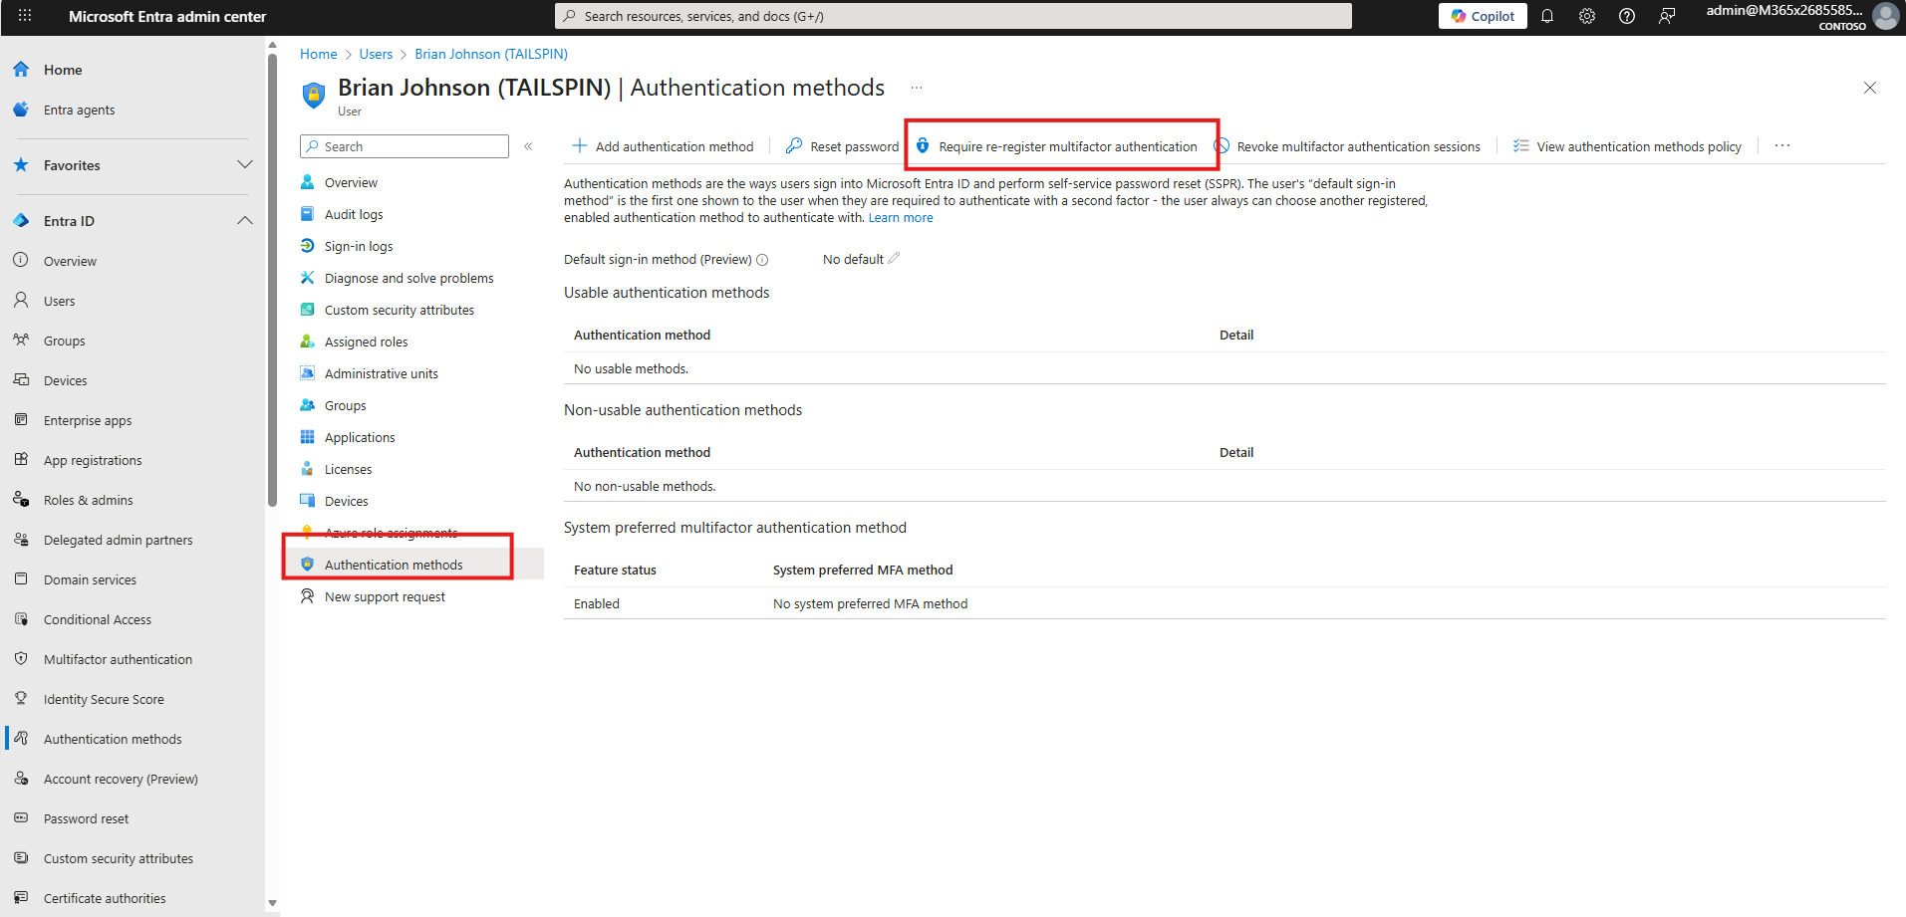Screen dimensions: 1906x917
Task: Click the Users breadcrumb link
Action: 376,54
